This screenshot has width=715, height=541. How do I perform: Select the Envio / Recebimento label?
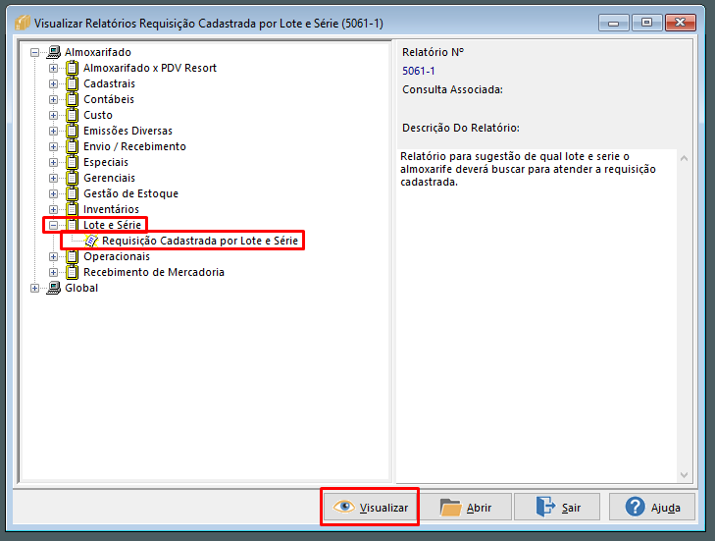click(x=134, y=146)
